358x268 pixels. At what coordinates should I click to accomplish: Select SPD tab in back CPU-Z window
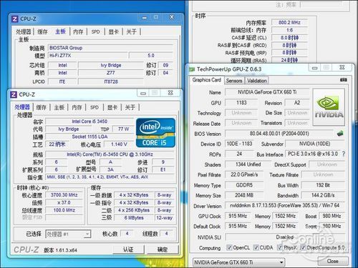[96, 31]
